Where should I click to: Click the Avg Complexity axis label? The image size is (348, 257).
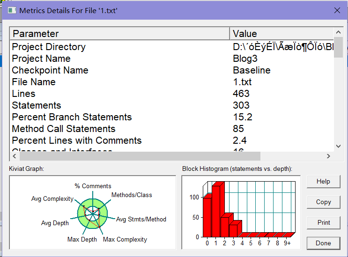52,198
